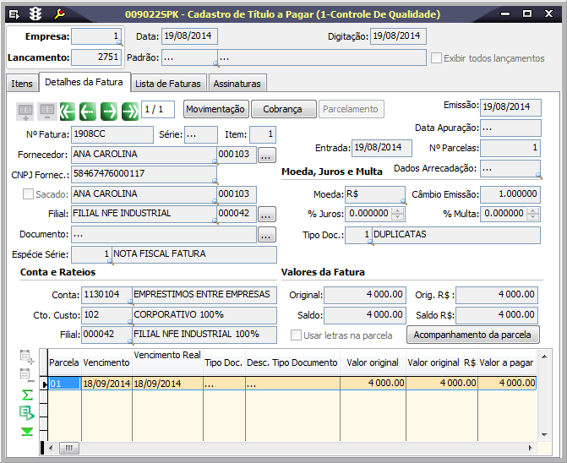Toggle the Sacado checkbox
The image size is (567, 463).
coord(28,194)
